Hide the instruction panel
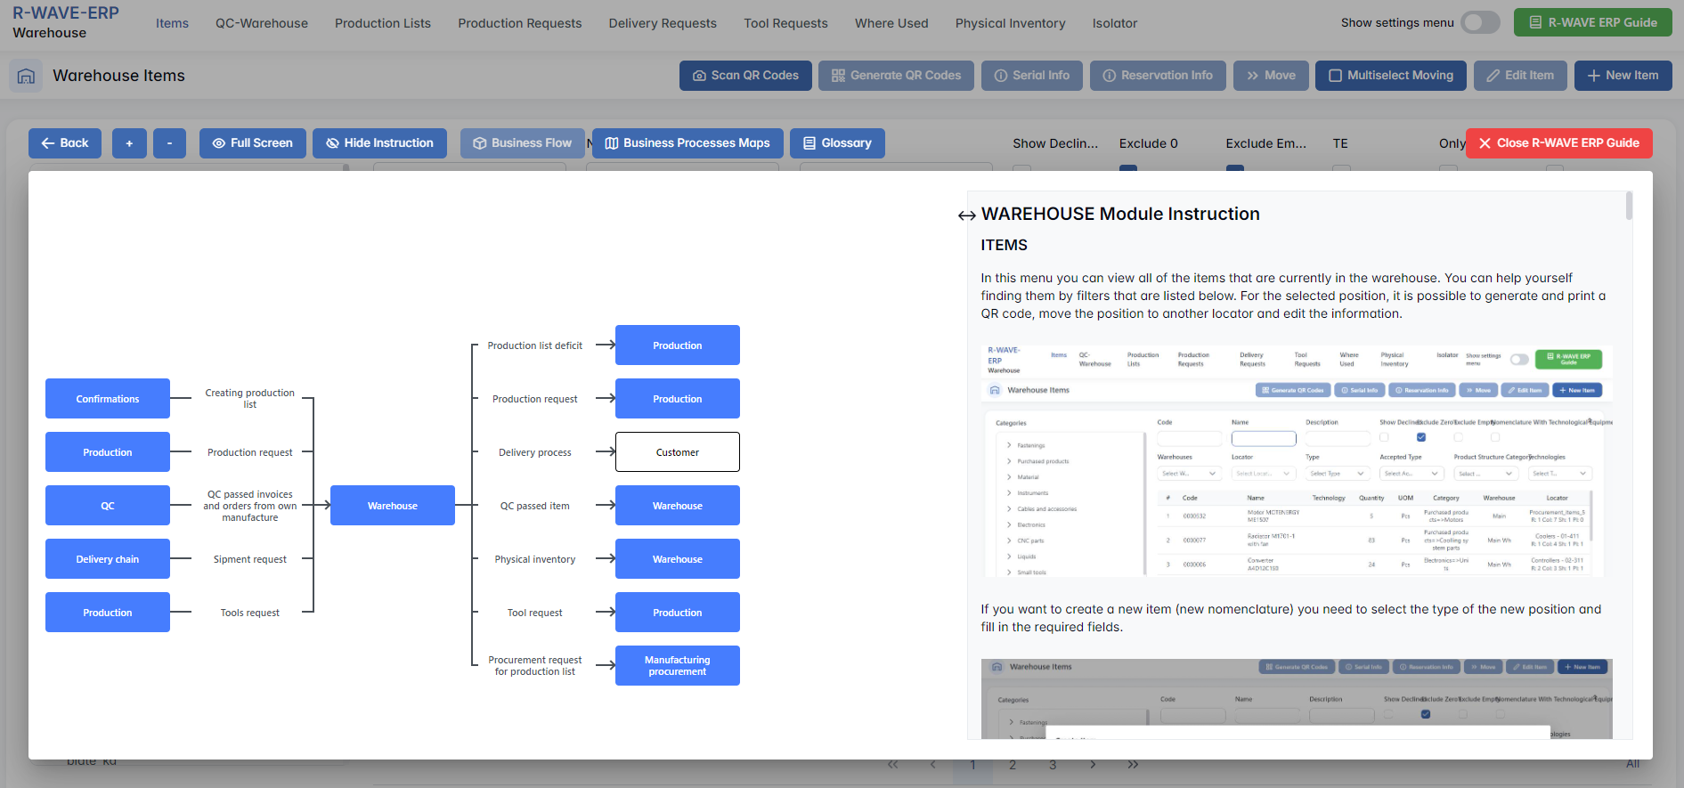Screen dimensions: 1684x788 [379, 143]
